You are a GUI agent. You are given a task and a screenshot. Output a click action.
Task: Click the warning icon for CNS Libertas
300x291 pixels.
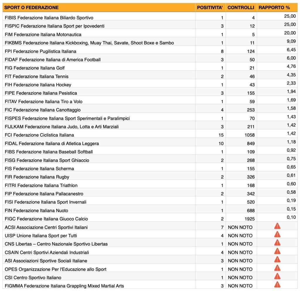[x=277, y=243]
